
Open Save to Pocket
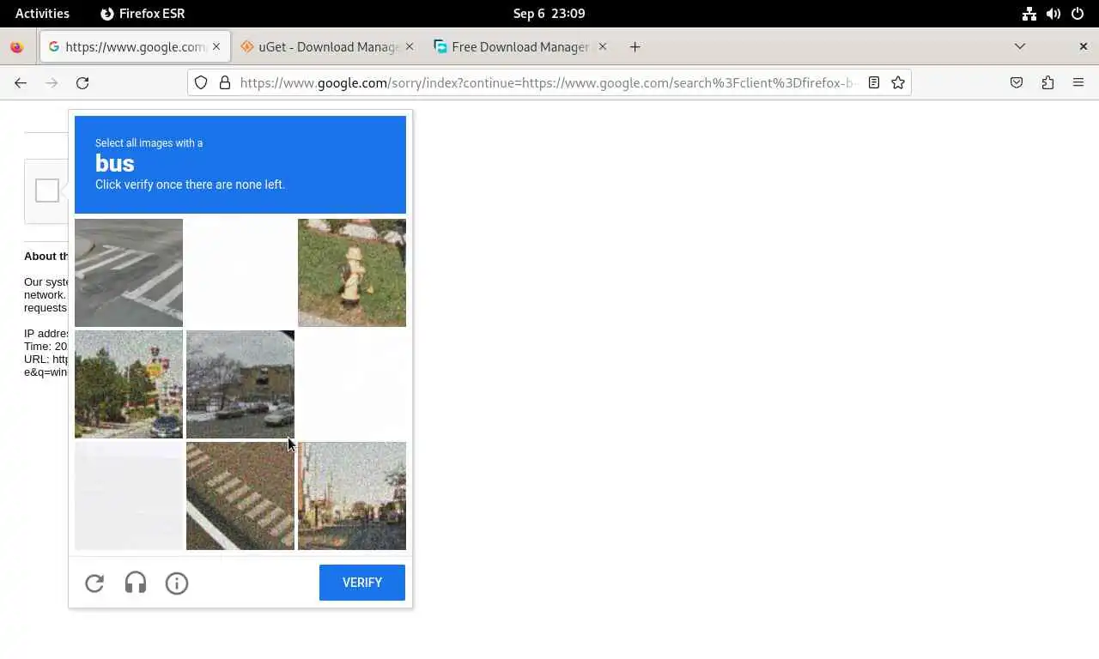point(1017,82)
